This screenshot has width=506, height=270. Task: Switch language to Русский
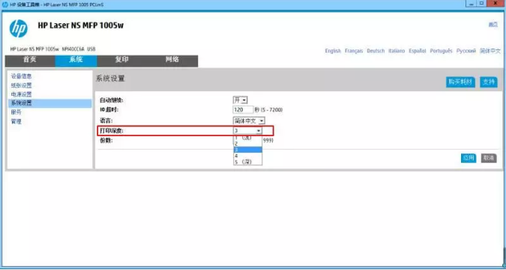click(x=466, y=51)
